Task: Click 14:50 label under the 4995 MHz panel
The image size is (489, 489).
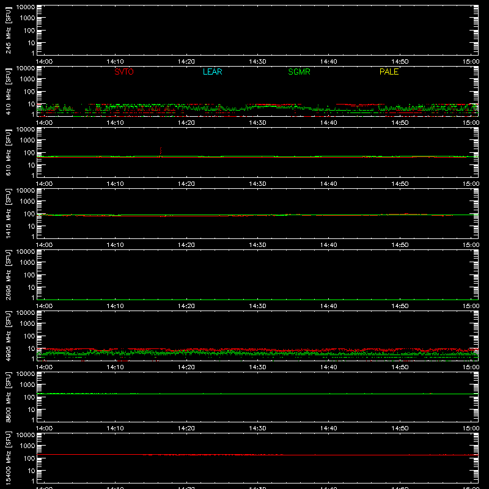Action: click(x=400, y=367)
